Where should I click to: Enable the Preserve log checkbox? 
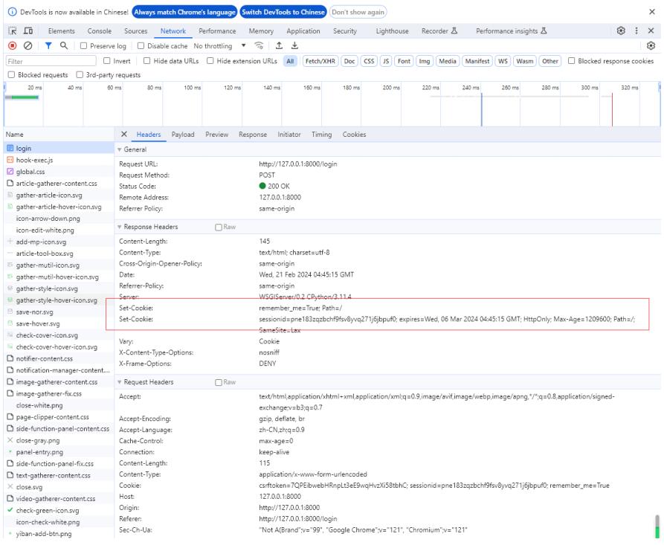tap(84, 46)
